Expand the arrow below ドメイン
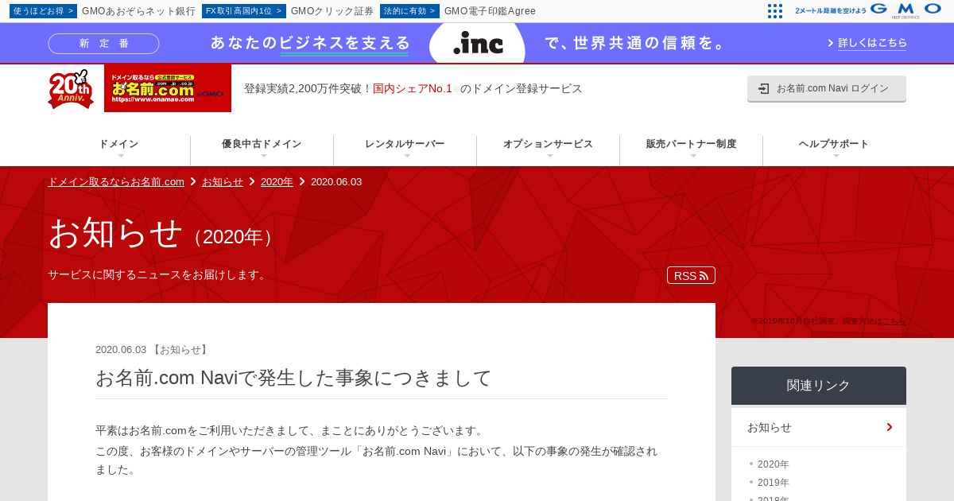The height and width of the screenshot is (501, 954). (x=120, y=156)
